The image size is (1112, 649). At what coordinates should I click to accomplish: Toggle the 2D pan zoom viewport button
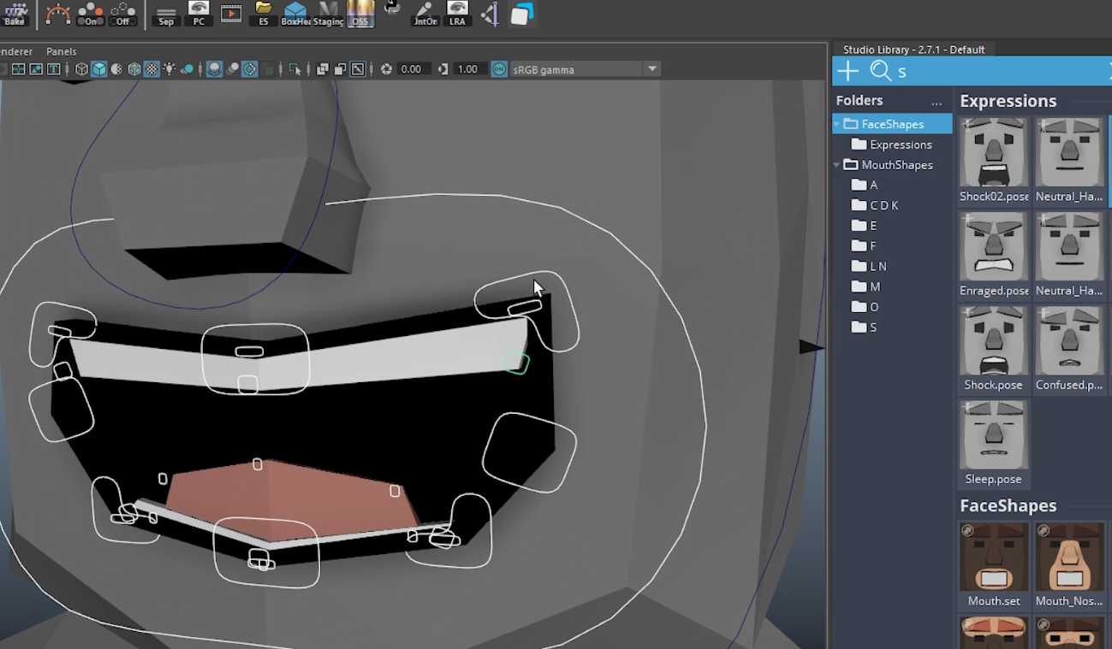(358, 69)
